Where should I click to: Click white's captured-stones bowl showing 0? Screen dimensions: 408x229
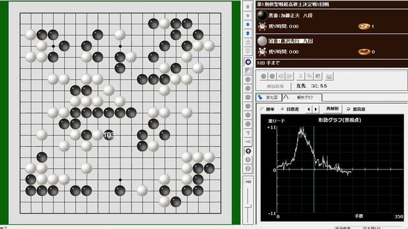tap(364, 52)
